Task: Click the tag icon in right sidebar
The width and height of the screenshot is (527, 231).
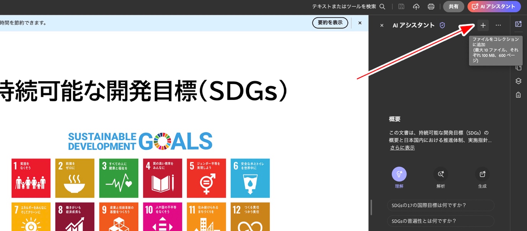Action: coord(518,94)
